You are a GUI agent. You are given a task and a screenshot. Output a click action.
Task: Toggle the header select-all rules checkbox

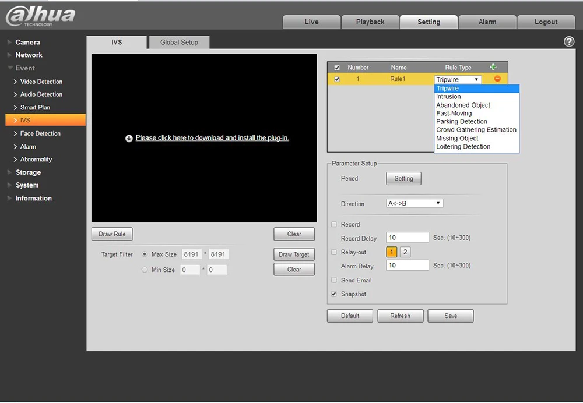click(337, 68)
